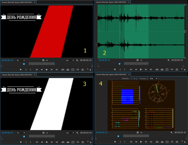This screenshot has height=145, width=188.
Task: Click the blue playhead in the red-stripe monitor
Action: [24, 64]
